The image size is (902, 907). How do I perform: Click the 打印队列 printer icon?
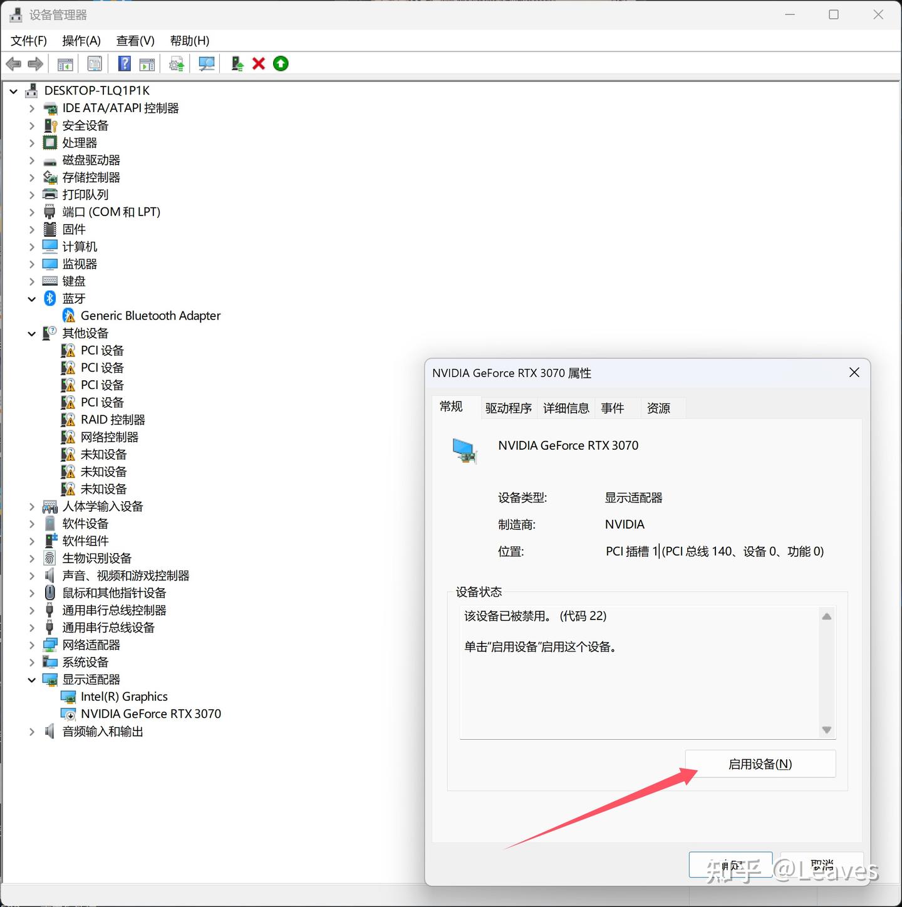50,195
